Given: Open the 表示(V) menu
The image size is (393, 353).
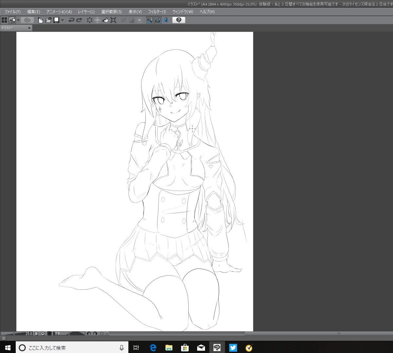Looking at the screenshot, I should (x=135, y=11).
